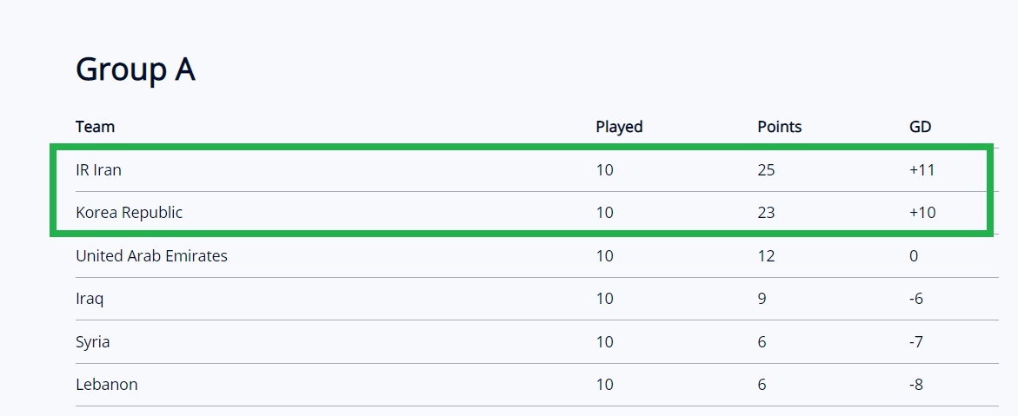Click IR Iran's 25 points value

pos(766,170)
